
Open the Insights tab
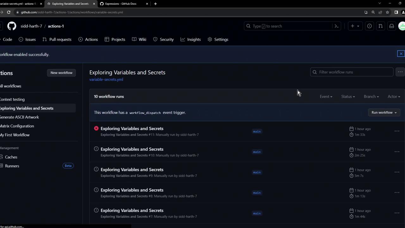click(190, 39)
